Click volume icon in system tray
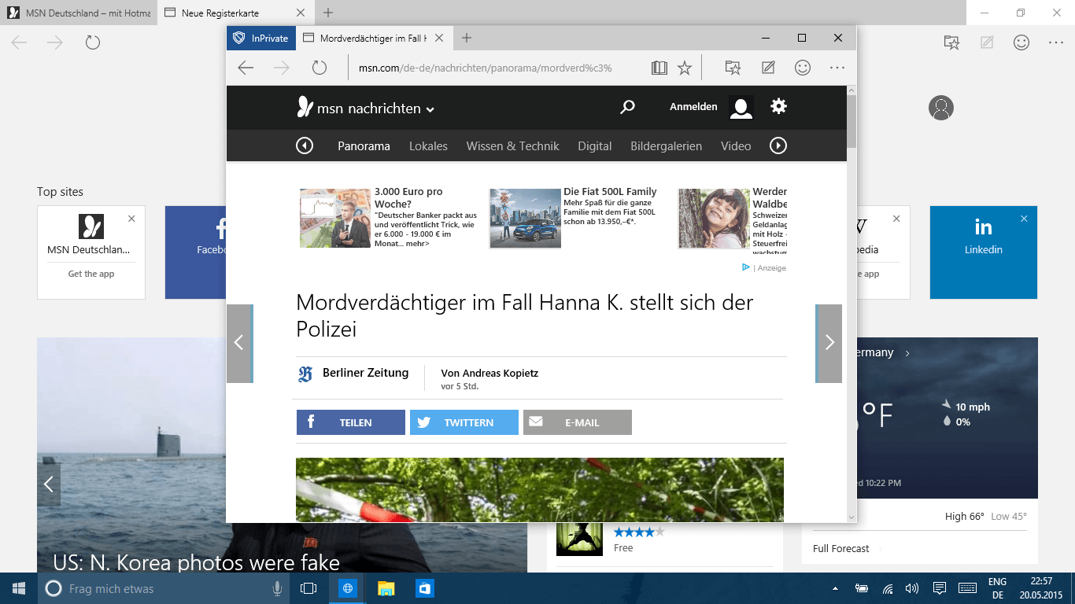The width and height of the screenshot is (1075, 604). click(912, 588)
